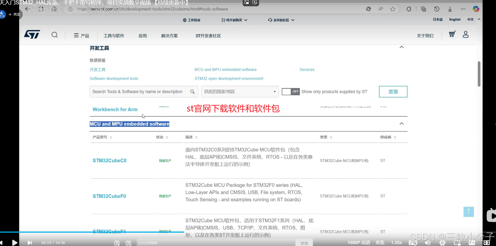This screenshot has width=496, height=246.
Task: Follow the uploader with 关注 button
Action: tap(14, 14)
